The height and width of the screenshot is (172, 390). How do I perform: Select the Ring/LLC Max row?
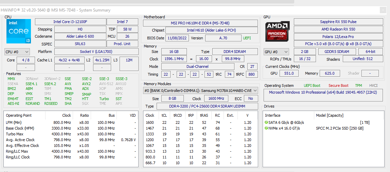[x=71, y=151]
